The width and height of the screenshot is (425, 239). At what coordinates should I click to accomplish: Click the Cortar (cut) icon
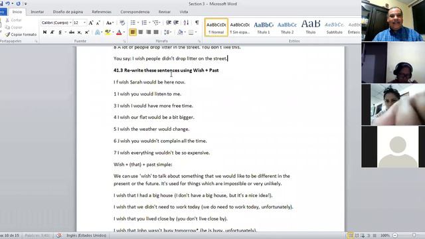tap(7, 20)
